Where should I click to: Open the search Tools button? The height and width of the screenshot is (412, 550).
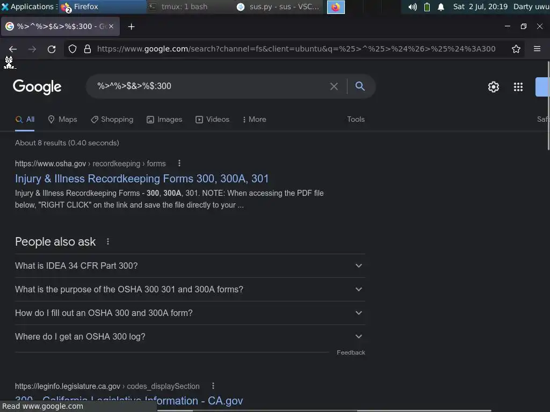356,120
